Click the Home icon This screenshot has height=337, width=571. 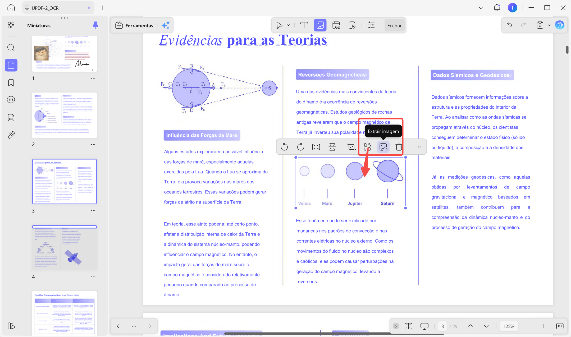[11, 8]
